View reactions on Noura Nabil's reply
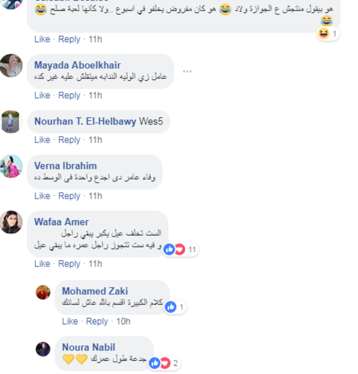 (164, 363)
